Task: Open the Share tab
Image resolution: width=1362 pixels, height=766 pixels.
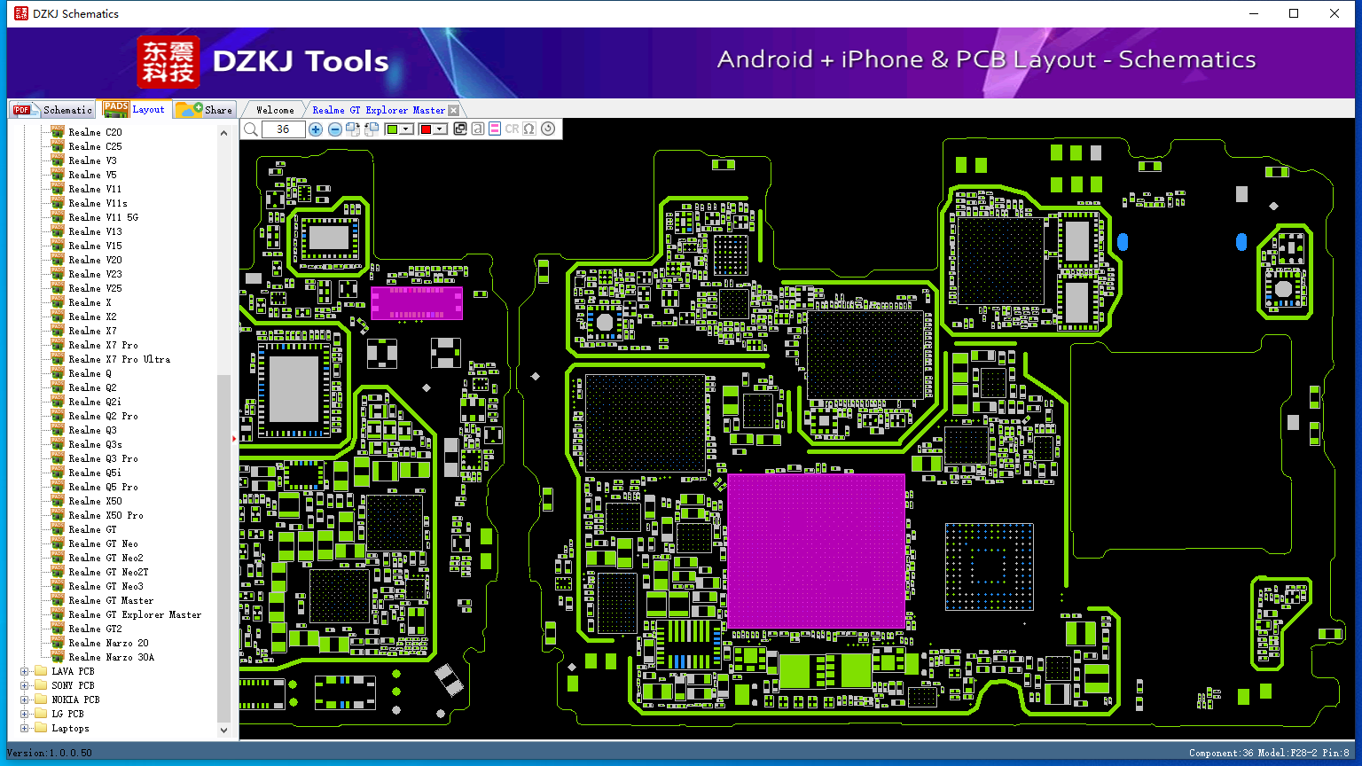Action: pyautogui.click(x=204, y=110)
